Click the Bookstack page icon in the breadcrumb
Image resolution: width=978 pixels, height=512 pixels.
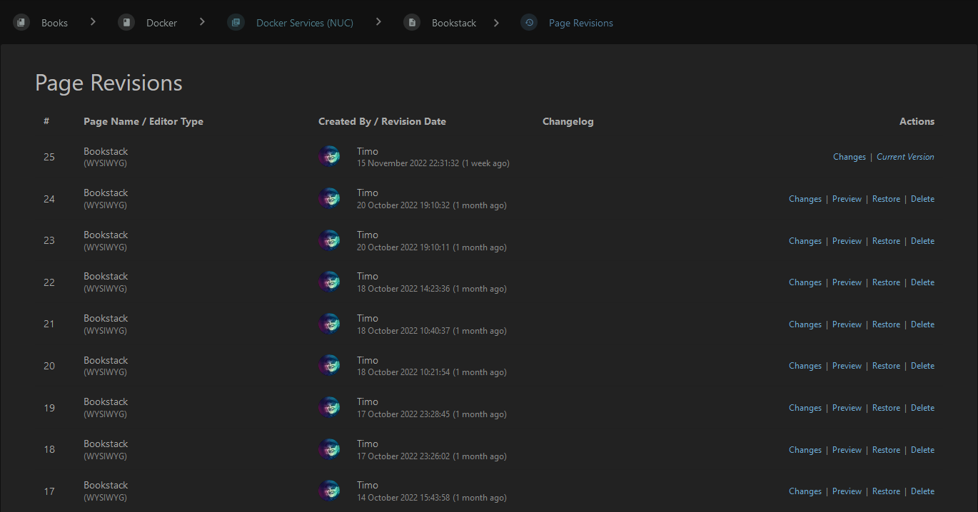tap(411, 22)
